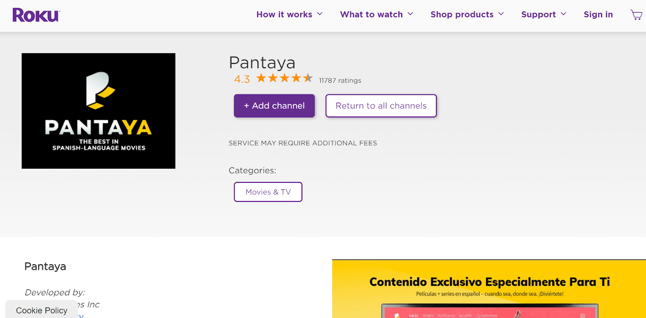
Task: Click SERVICE MAY REQUIRE ADDITIONAL FEES notice
Action: 303,143
